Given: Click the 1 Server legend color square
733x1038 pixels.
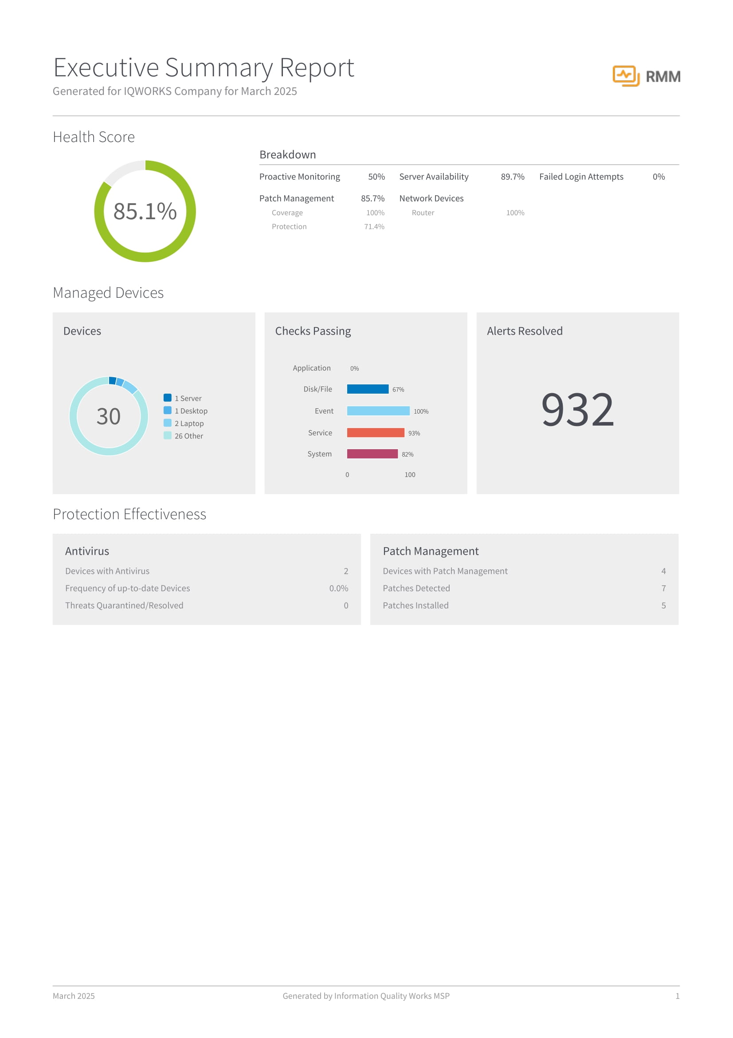Looking at the screenshot, I should coord(168,398).
